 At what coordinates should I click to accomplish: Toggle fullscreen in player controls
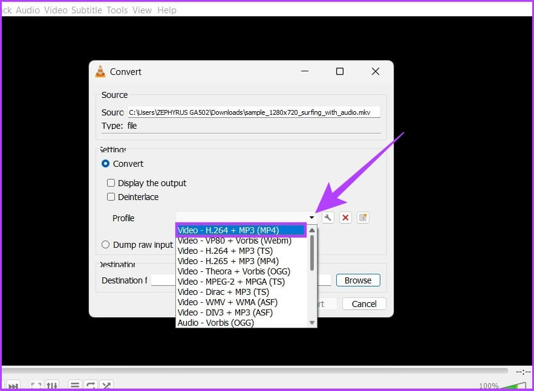36,386
